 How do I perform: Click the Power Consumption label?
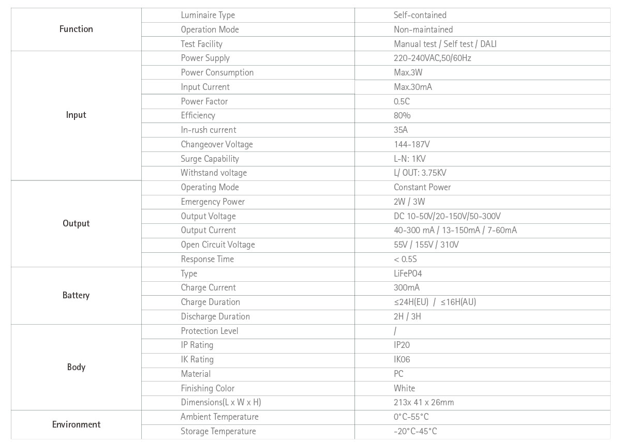pyautogui.click(x=217, y=72)
